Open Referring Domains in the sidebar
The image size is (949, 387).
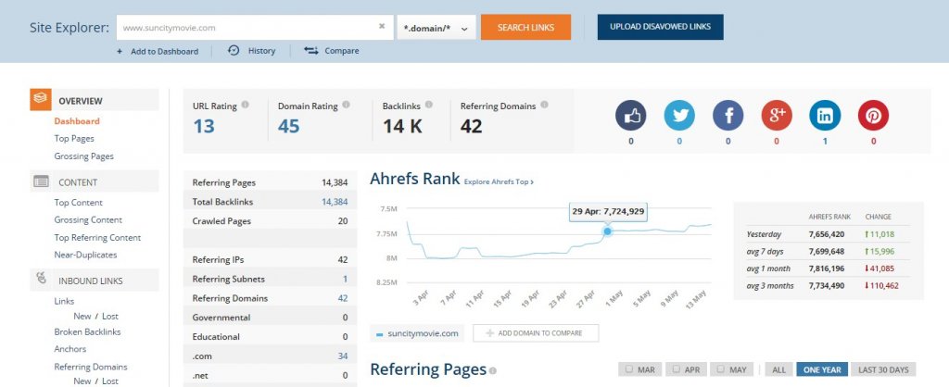pos(91,367)
